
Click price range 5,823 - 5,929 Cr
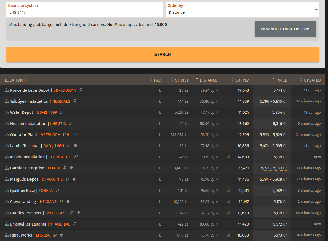point(273,135)
